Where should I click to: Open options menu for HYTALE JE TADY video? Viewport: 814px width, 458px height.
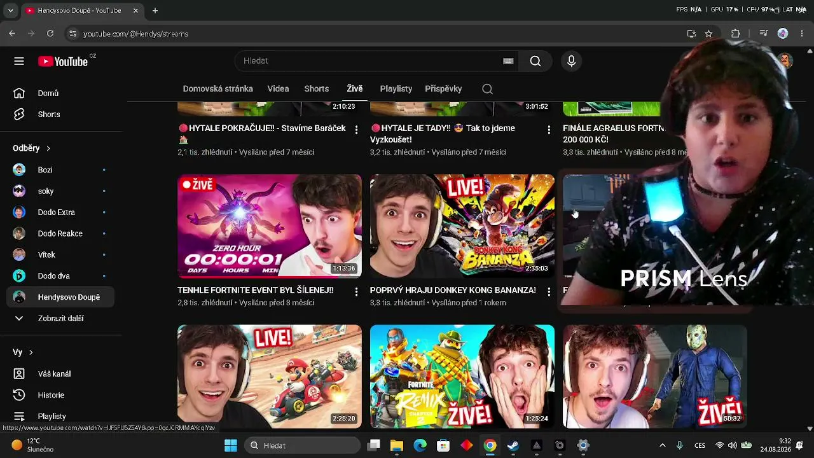[549, 130]
